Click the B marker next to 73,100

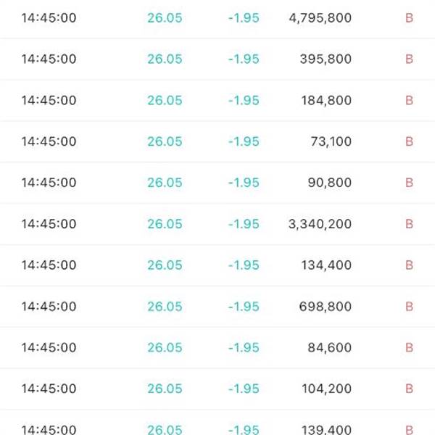[409, 141]
